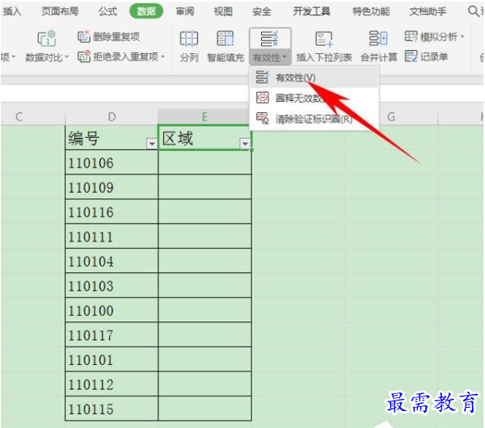Click cell containing 110109
This screenshot has width=485, height=428.
(112, 187)
